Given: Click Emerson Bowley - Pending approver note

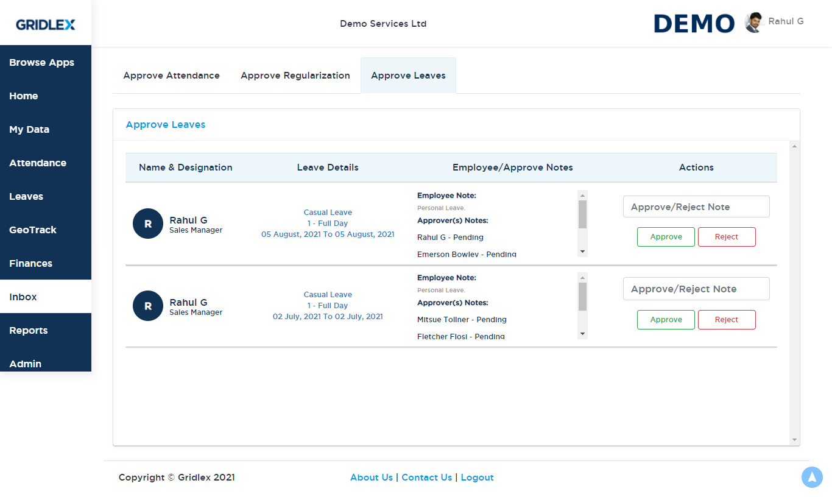Looking at the screenshot, I should (x=467, y=254).
